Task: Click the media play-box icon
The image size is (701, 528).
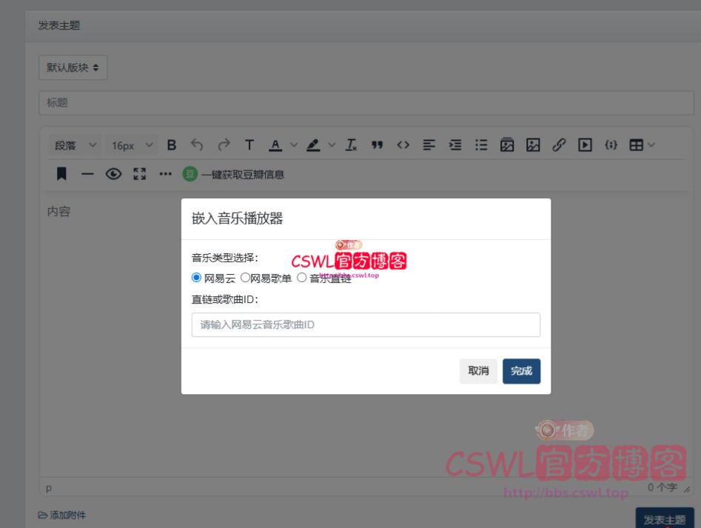Action: click(x=585, y=145)
